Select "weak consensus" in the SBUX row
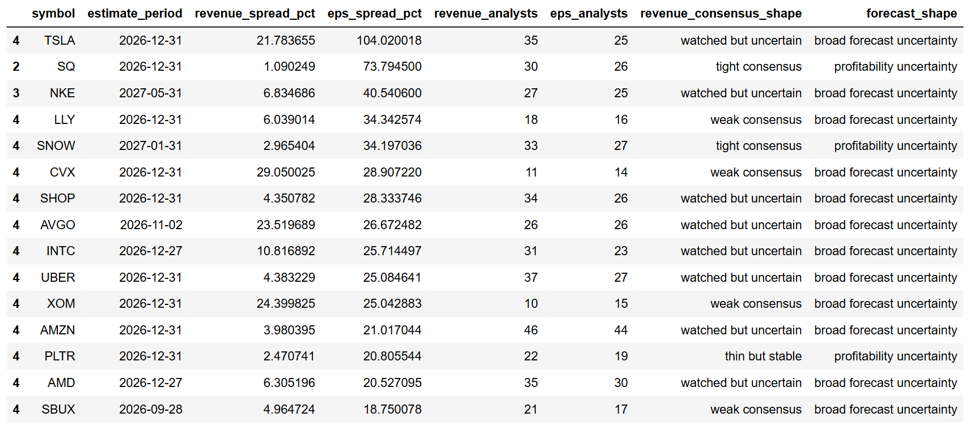Screen dimensions: 970x430 click(756, 410)
